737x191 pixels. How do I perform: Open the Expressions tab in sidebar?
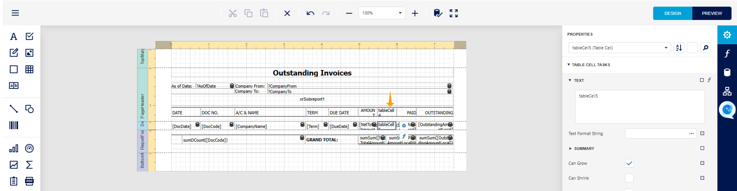click(727, 54)
